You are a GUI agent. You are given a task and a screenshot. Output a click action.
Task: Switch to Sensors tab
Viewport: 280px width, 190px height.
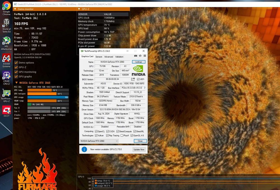tap(99, 57)
